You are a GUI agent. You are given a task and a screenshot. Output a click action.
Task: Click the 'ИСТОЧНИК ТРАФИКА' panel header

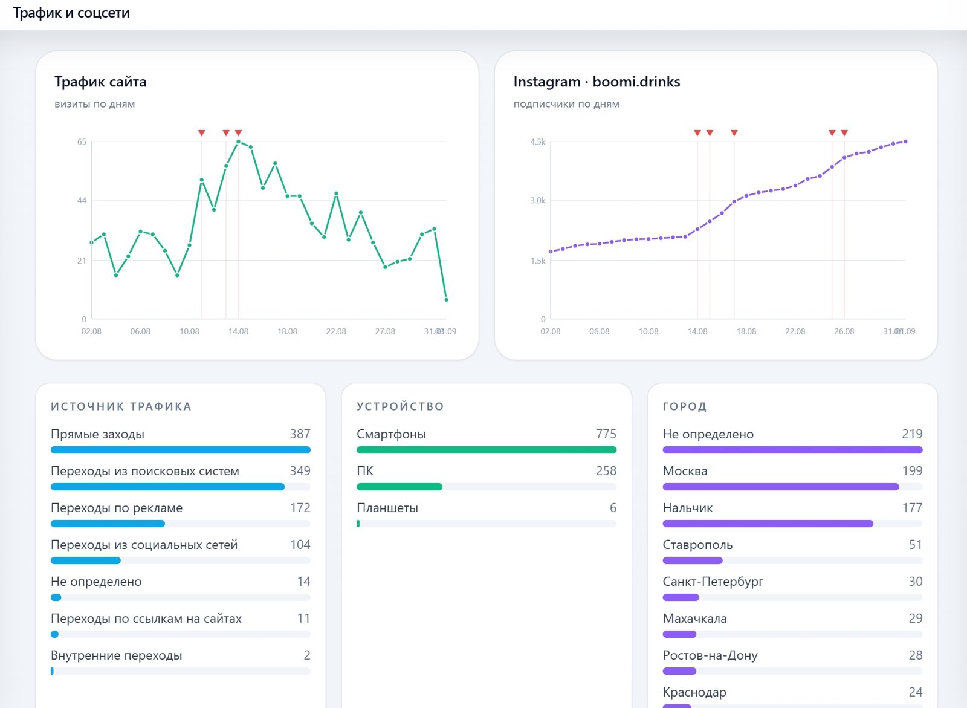[121, 406]
